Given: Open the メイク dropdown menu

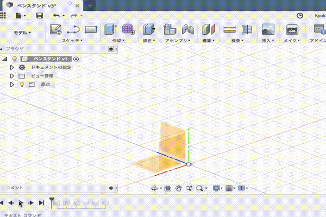Looking at the screenshot, I should [x=292, y=41].
